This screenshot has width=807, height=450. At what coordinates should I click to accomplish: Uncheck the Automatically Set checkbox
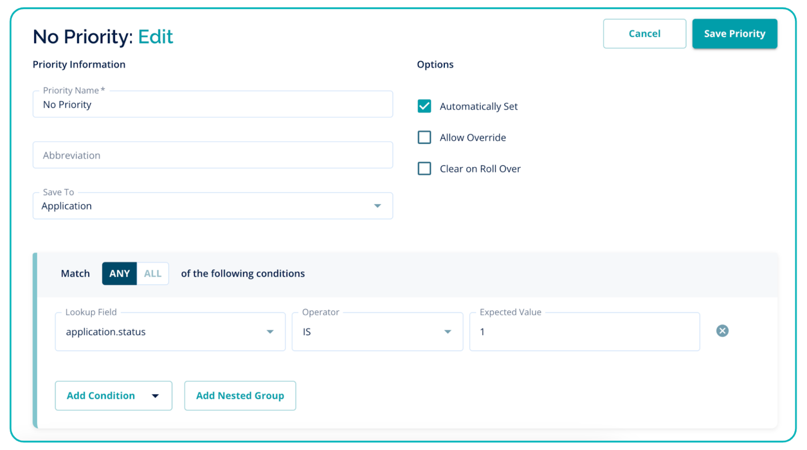coord(424,106)
